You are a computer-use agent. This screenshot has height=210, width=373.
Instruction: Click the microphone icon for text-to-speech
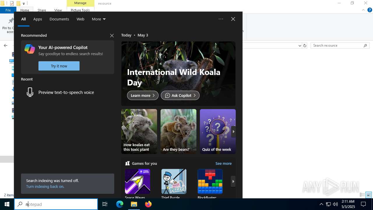30,92
